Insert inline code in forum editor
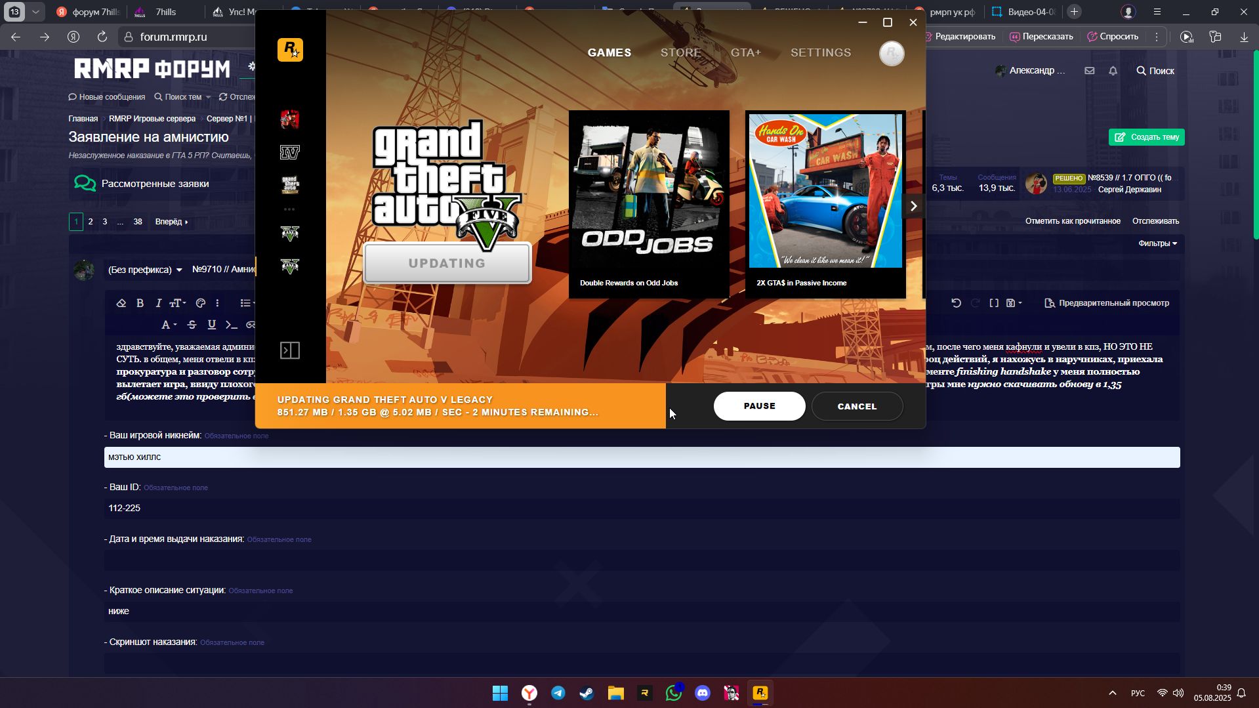This screenshot has width=1259, height=708. (231, 325)
